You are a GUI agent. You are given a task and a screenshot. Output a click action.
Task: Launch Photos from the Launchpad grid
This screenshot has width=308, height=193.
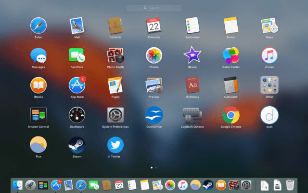[154, 55]
